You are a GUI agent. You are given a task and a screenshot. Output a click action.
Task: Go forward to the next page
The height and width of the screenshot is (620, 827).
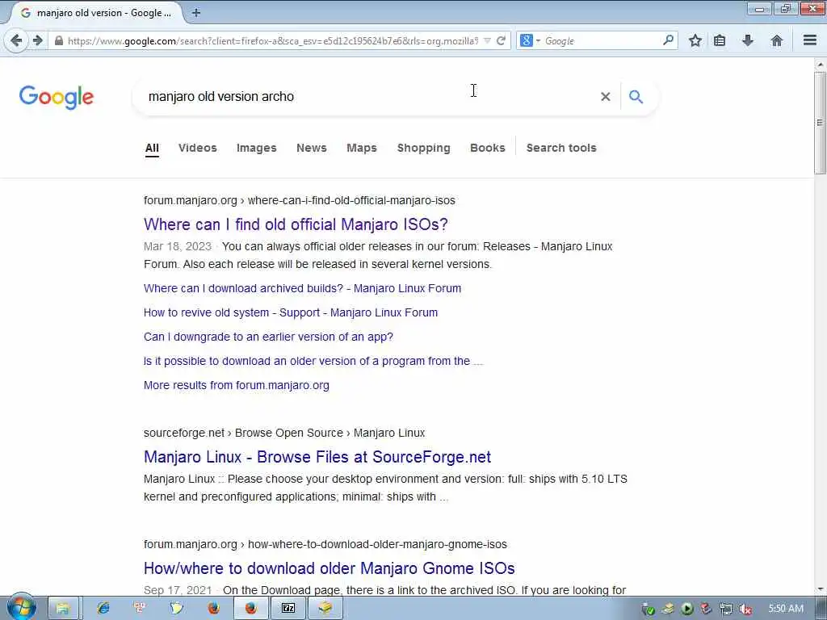37,40
